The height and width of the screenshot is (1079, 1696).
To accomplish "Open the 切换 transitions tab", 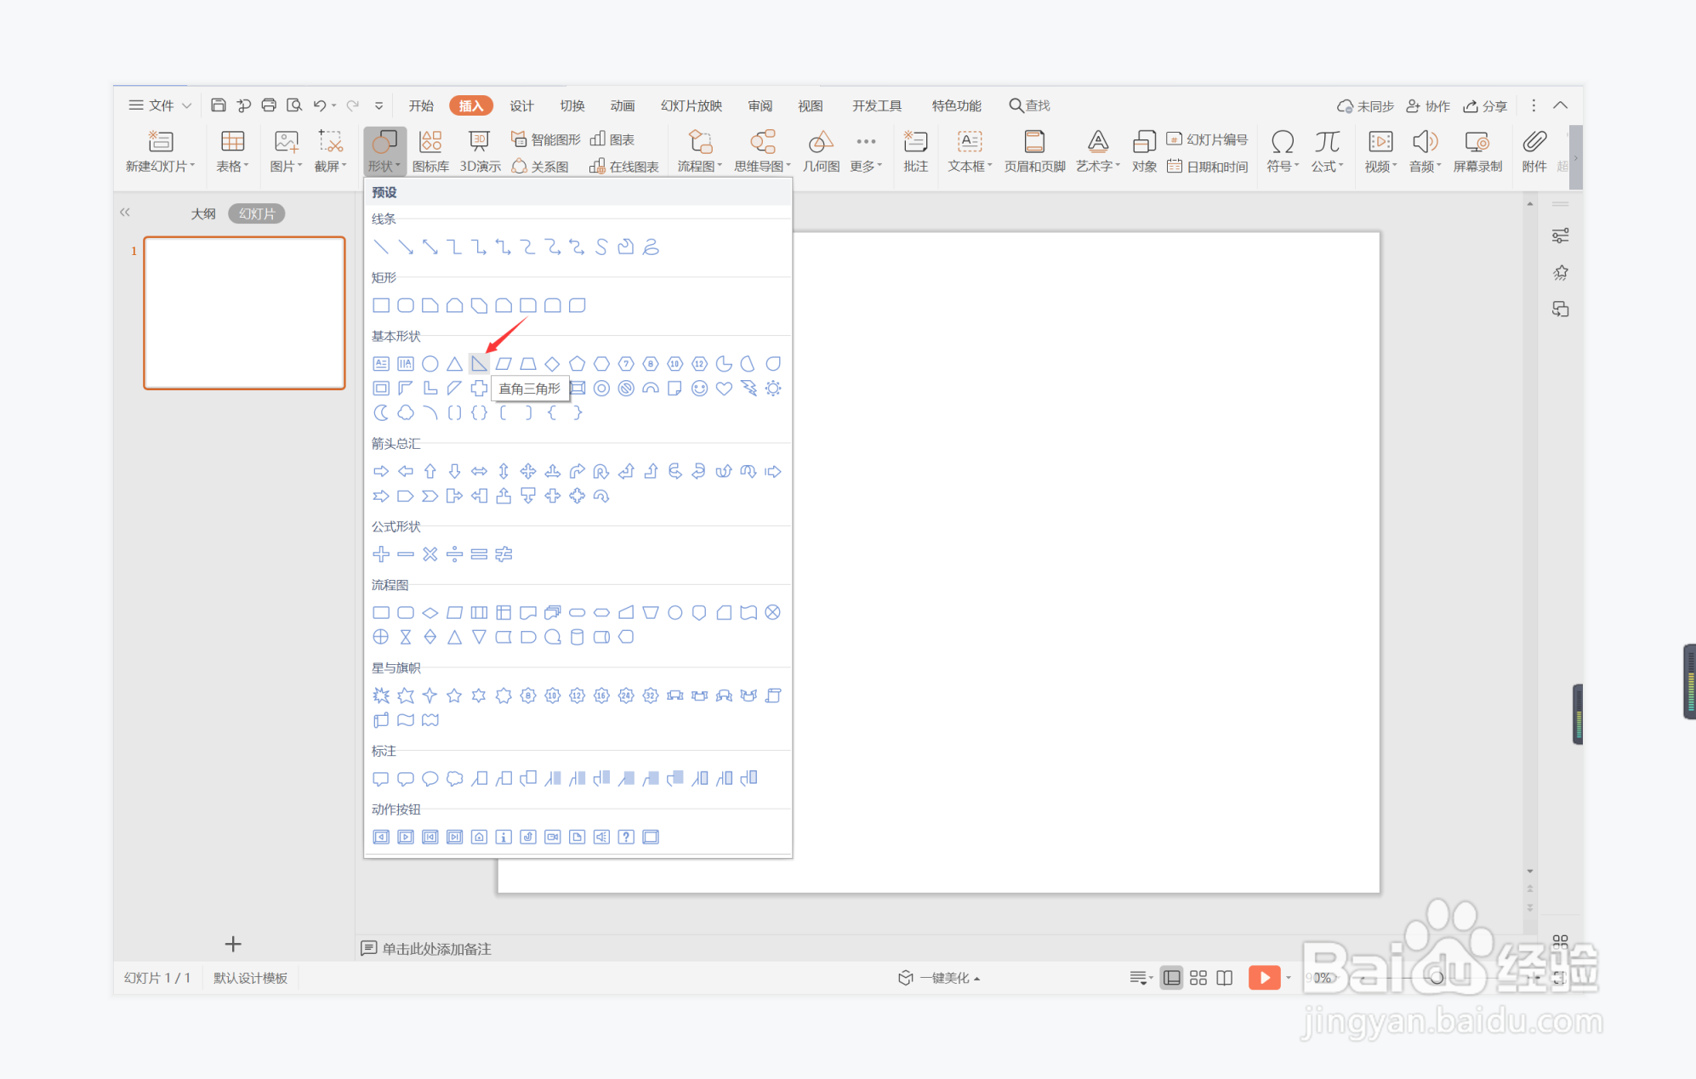I will coord(572,105).
